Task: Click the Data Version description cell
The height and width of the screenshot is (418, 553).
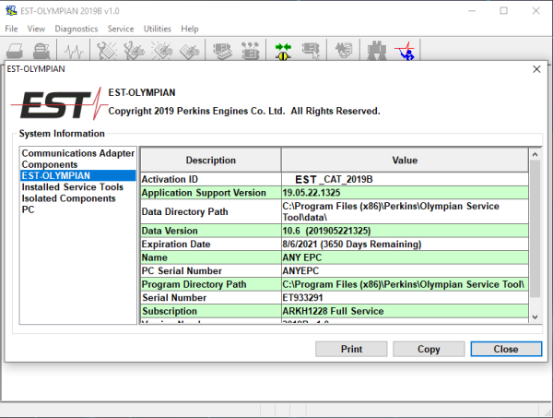Action: pos(210,231)
